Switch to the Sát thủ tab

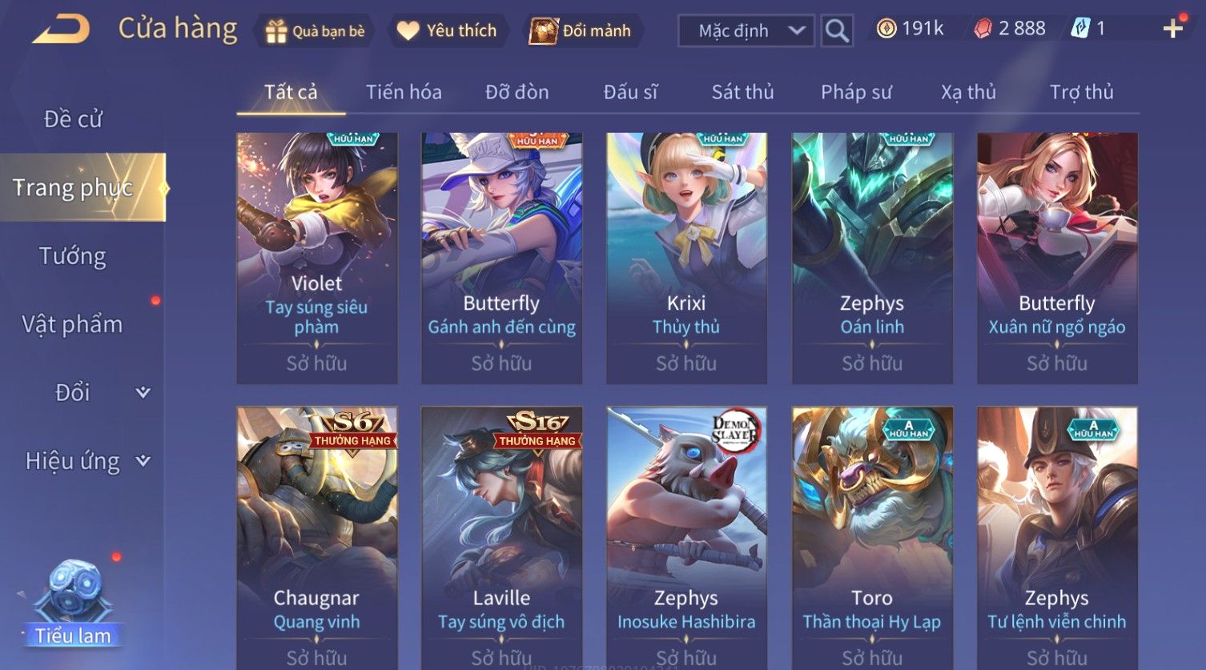point(742,92)
